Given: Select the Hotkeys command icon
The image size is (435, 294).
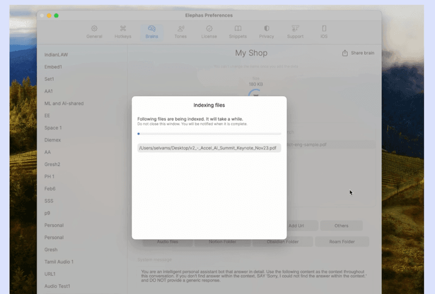Looking at the screenshot, I should coord(123,29).
